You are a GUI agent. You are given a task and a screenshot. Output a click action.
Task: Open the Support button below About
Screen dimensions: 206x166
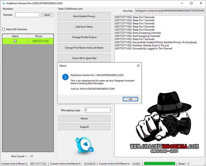84,127
